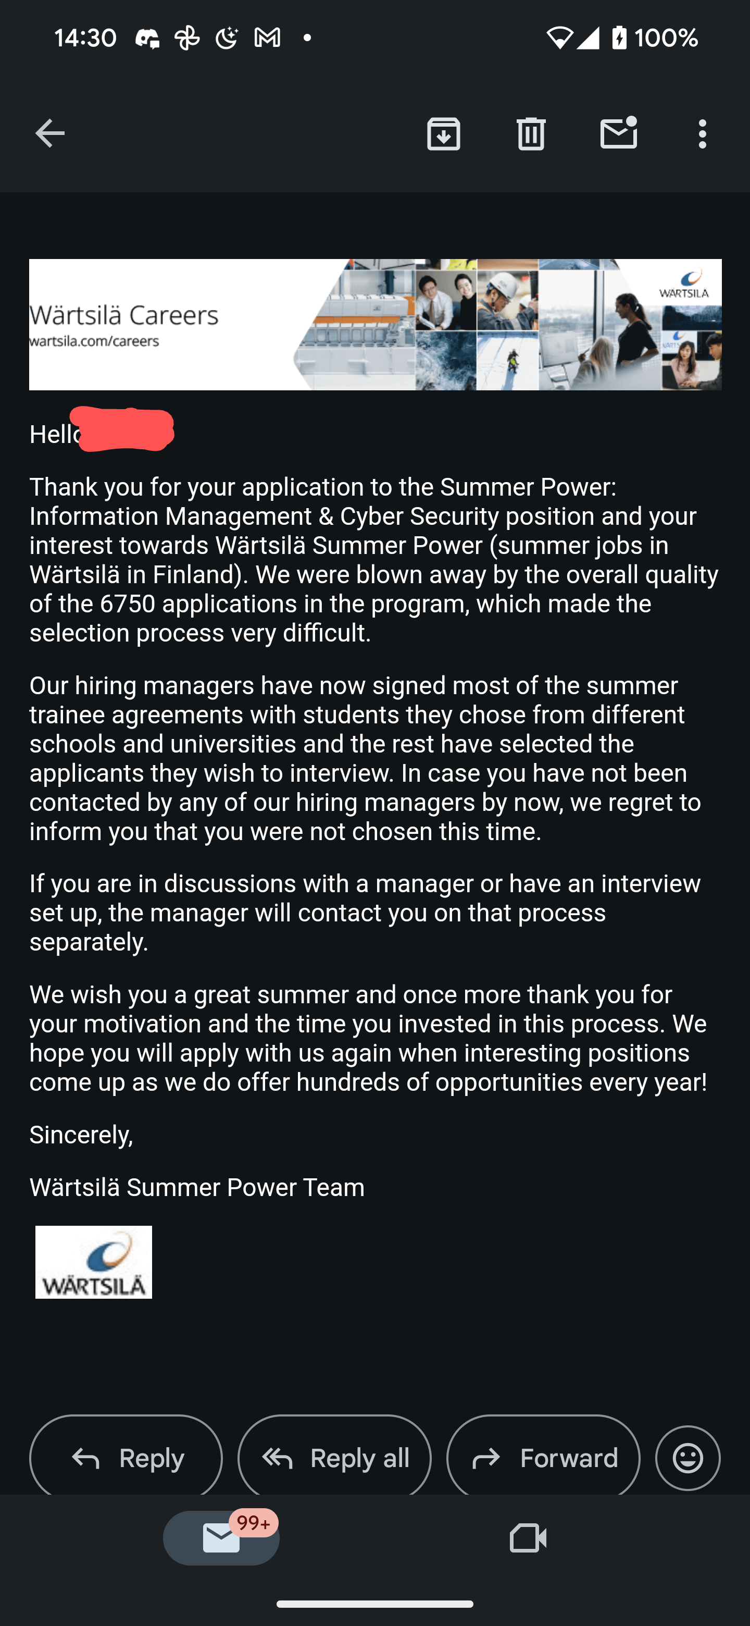Tap the Wärtsilä logo in the signature
The image size is (750, 1626).
[x=93, y=1262]
